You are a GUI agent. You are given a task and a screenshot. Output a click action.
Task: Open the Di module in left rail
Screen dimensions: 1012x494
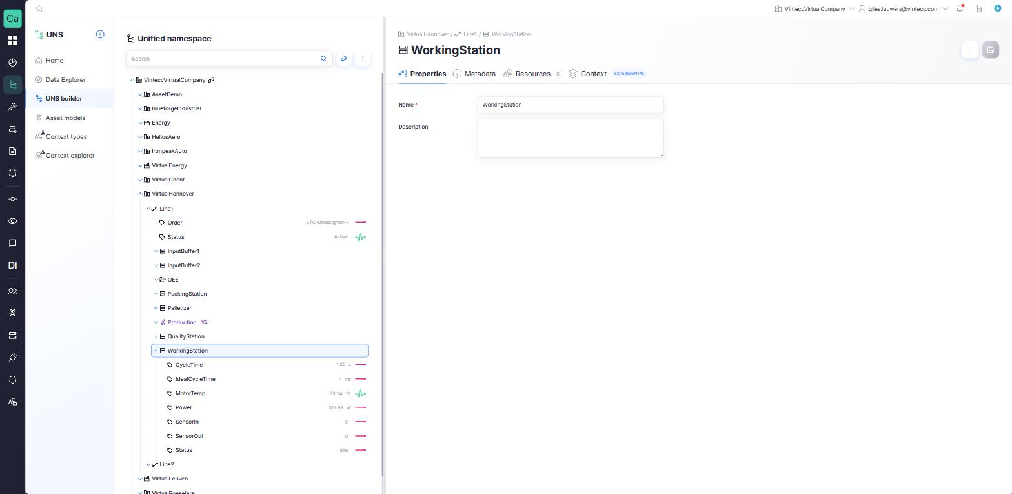click(12, 265)
